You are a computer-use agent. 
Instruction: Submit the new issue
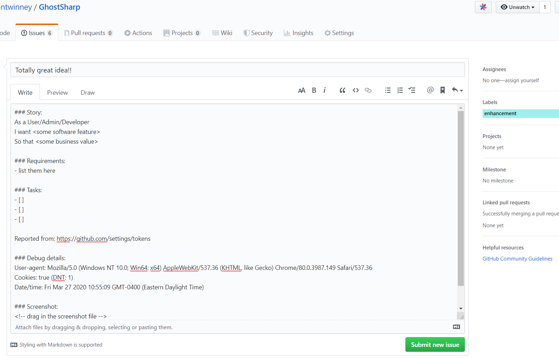[x=435, y=344]
